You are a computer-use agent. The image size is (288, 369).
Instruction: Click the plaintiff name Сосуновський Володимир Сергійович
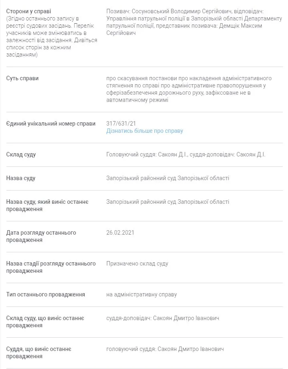[181, 11]
